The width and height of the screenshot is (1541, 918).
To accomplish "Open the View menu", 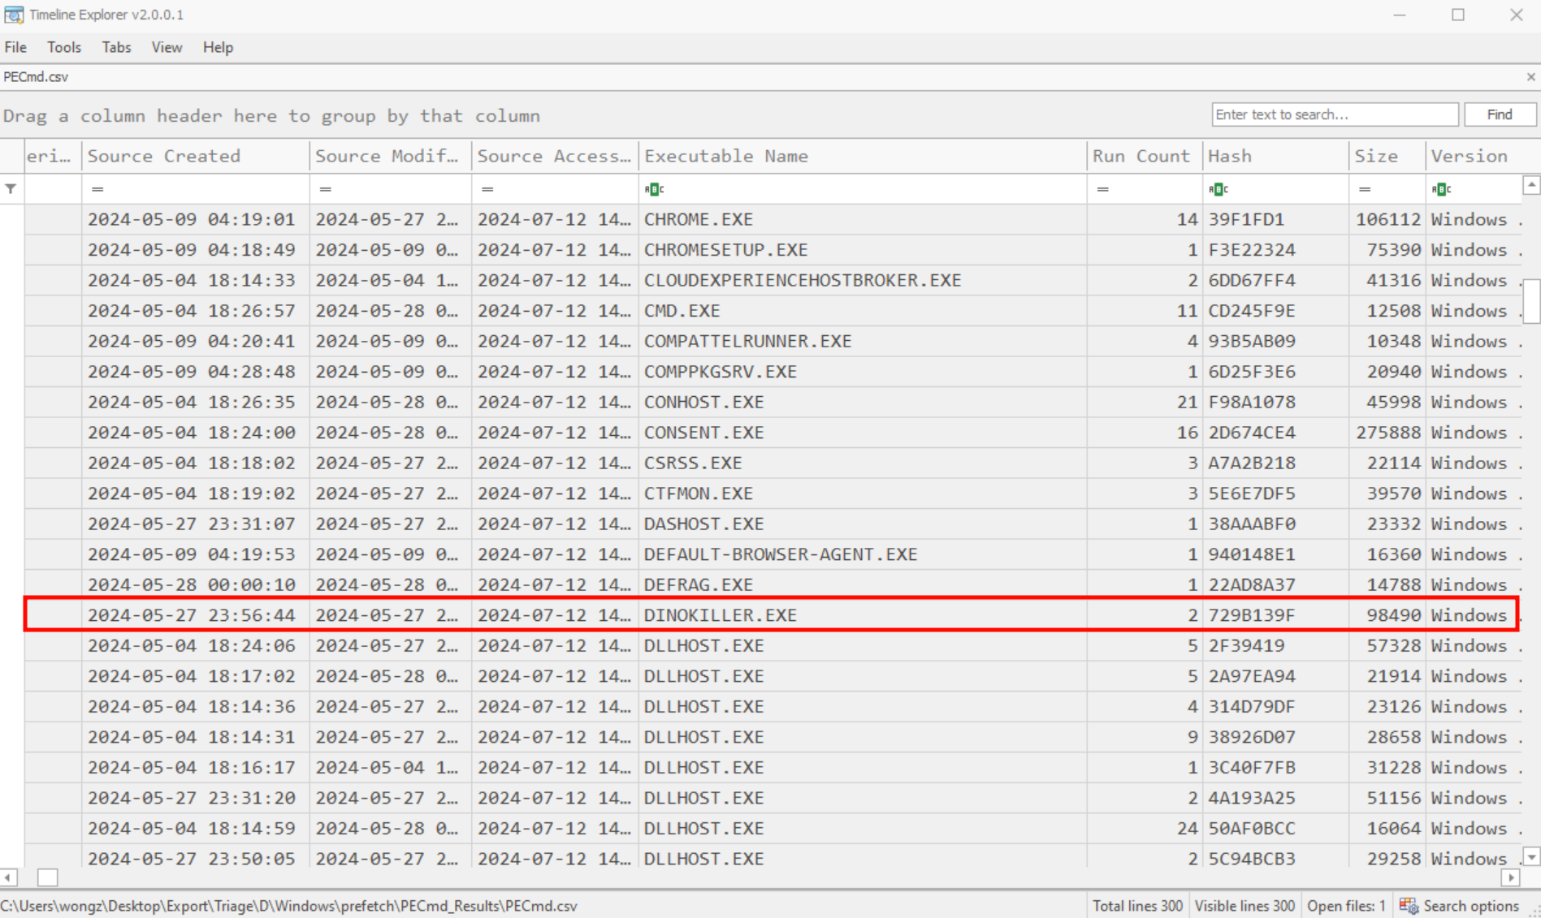I will click(x=167, y=47).
